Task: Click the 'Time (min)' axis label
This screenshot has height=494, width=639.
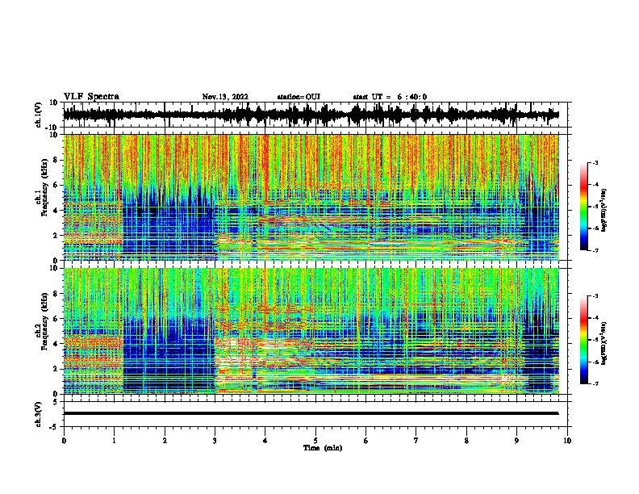Action: point(323,448)
